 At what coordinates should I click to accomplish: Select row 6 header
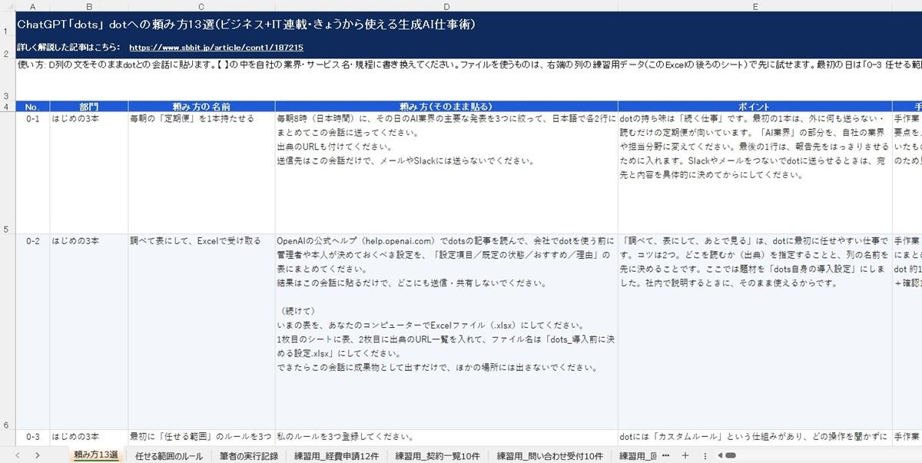tap(8, 332)
